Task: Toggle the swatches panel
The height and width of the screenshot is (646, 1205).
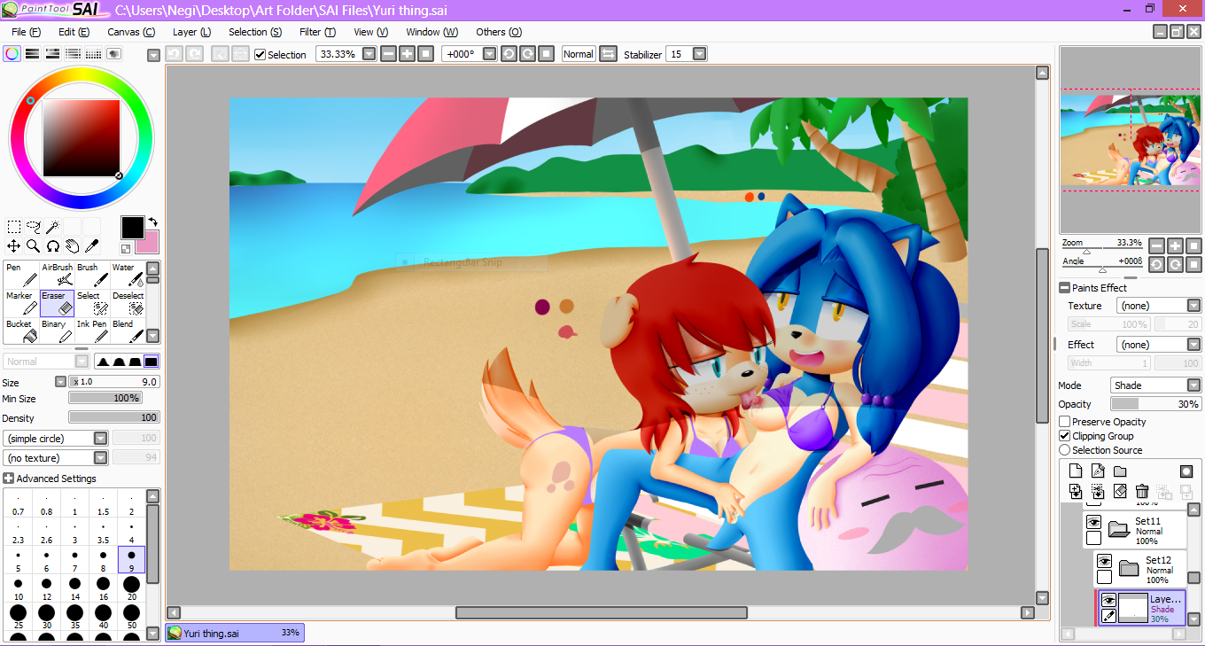Action: tap(94, 54)
